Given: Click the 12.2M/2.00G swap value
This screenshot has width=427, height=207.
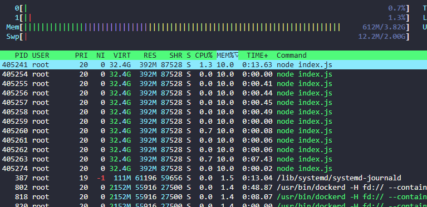Looking at the screenshot, I should pyautogui.click(x=381, y=37).
